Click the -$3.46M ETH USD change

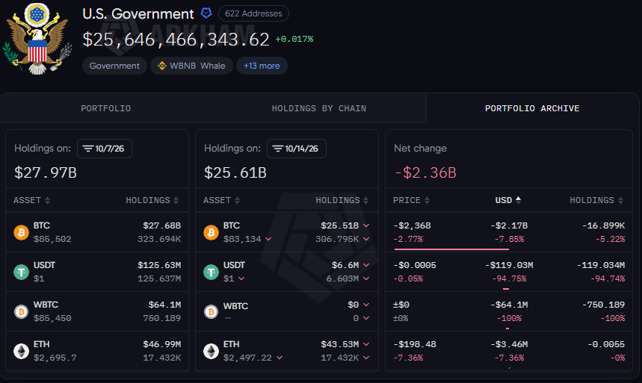coord(509,344)
